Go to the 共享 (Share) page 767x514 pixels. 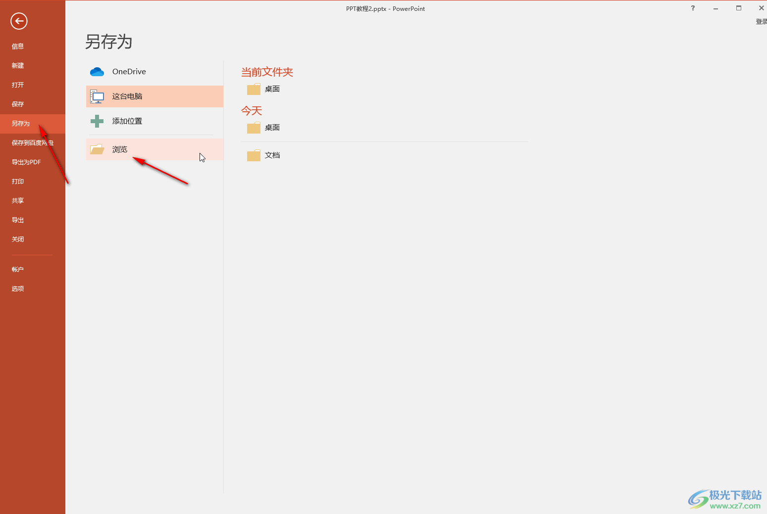[x=18, y=201]
